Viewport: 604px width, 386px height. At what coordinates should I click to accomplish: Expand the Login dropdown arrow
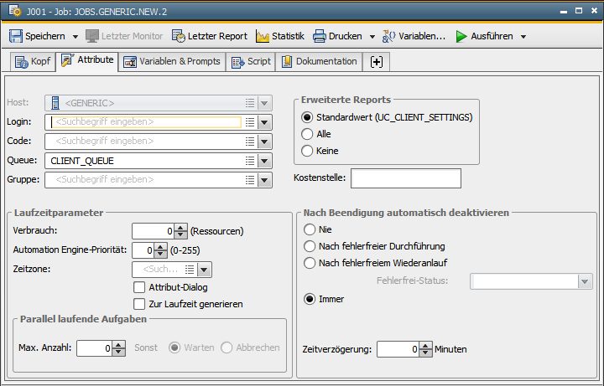point(265,122)
